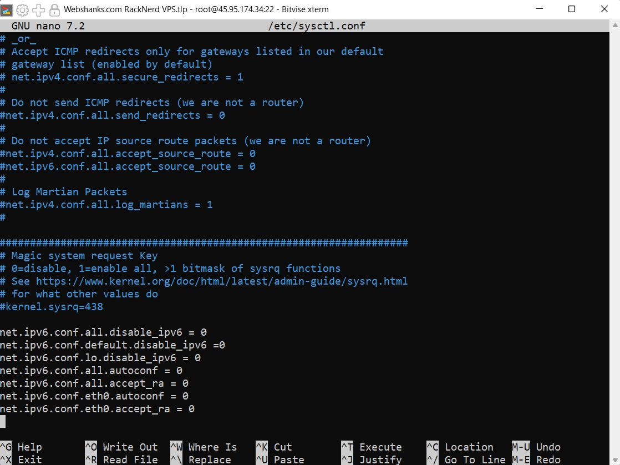Maximize the Bitvise xterm window
Screen dimensions: 620x465
572,9
